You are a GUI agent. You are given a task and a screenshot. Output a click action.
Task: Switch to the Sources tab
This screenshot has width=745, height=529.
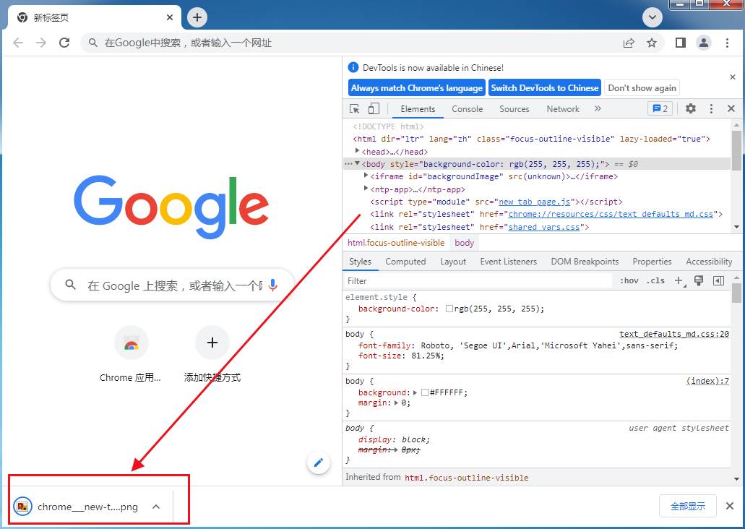(514, 109)
